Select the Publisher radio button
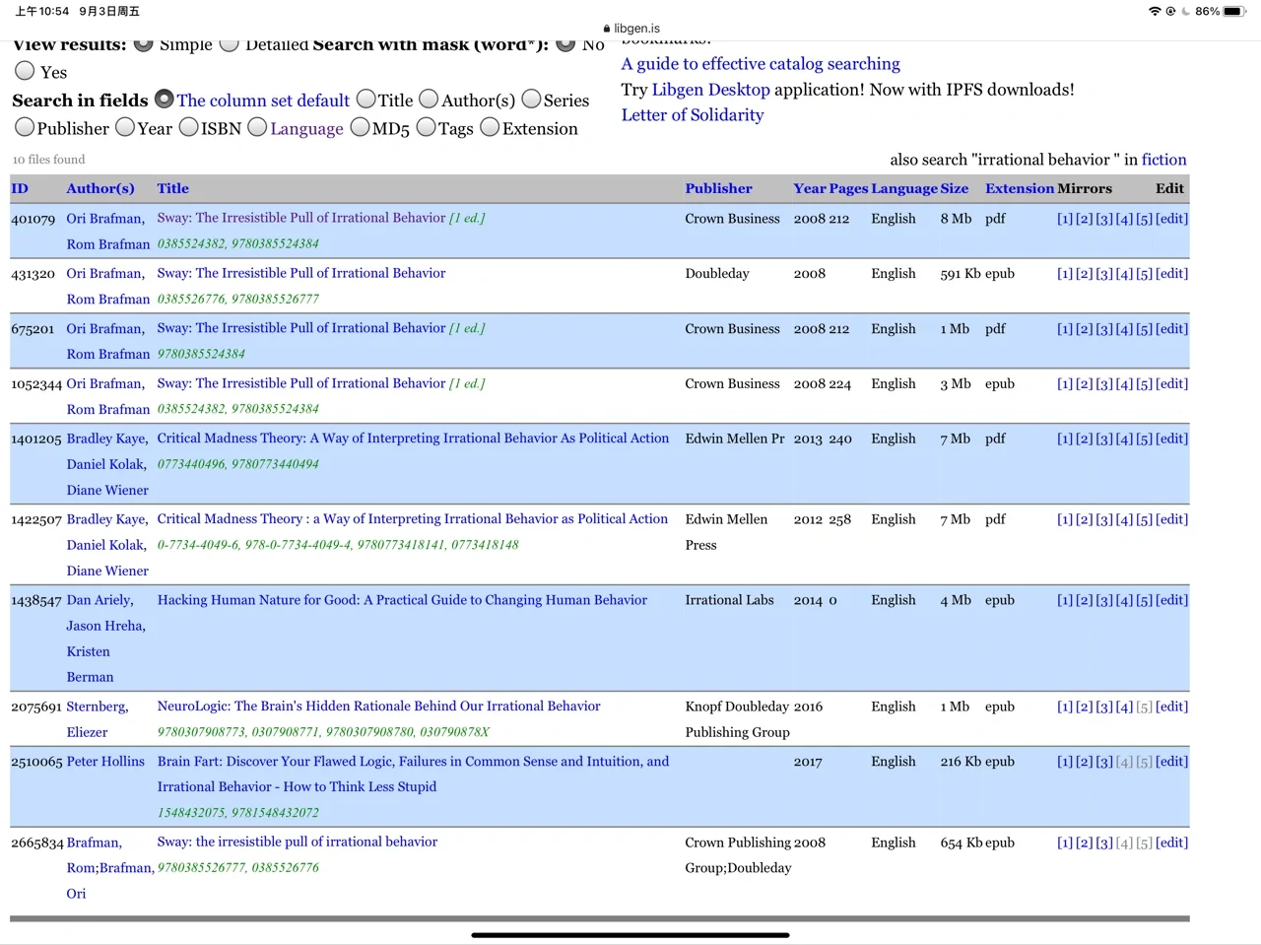 [26, 127]
